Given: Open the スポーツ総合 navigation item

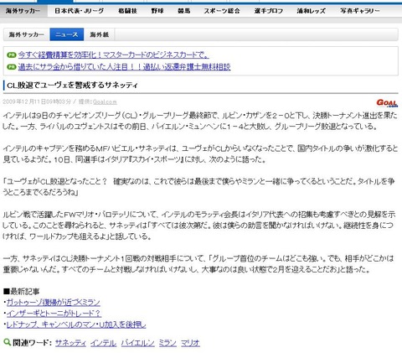Looking at the screenshot, I should (222, 11).
